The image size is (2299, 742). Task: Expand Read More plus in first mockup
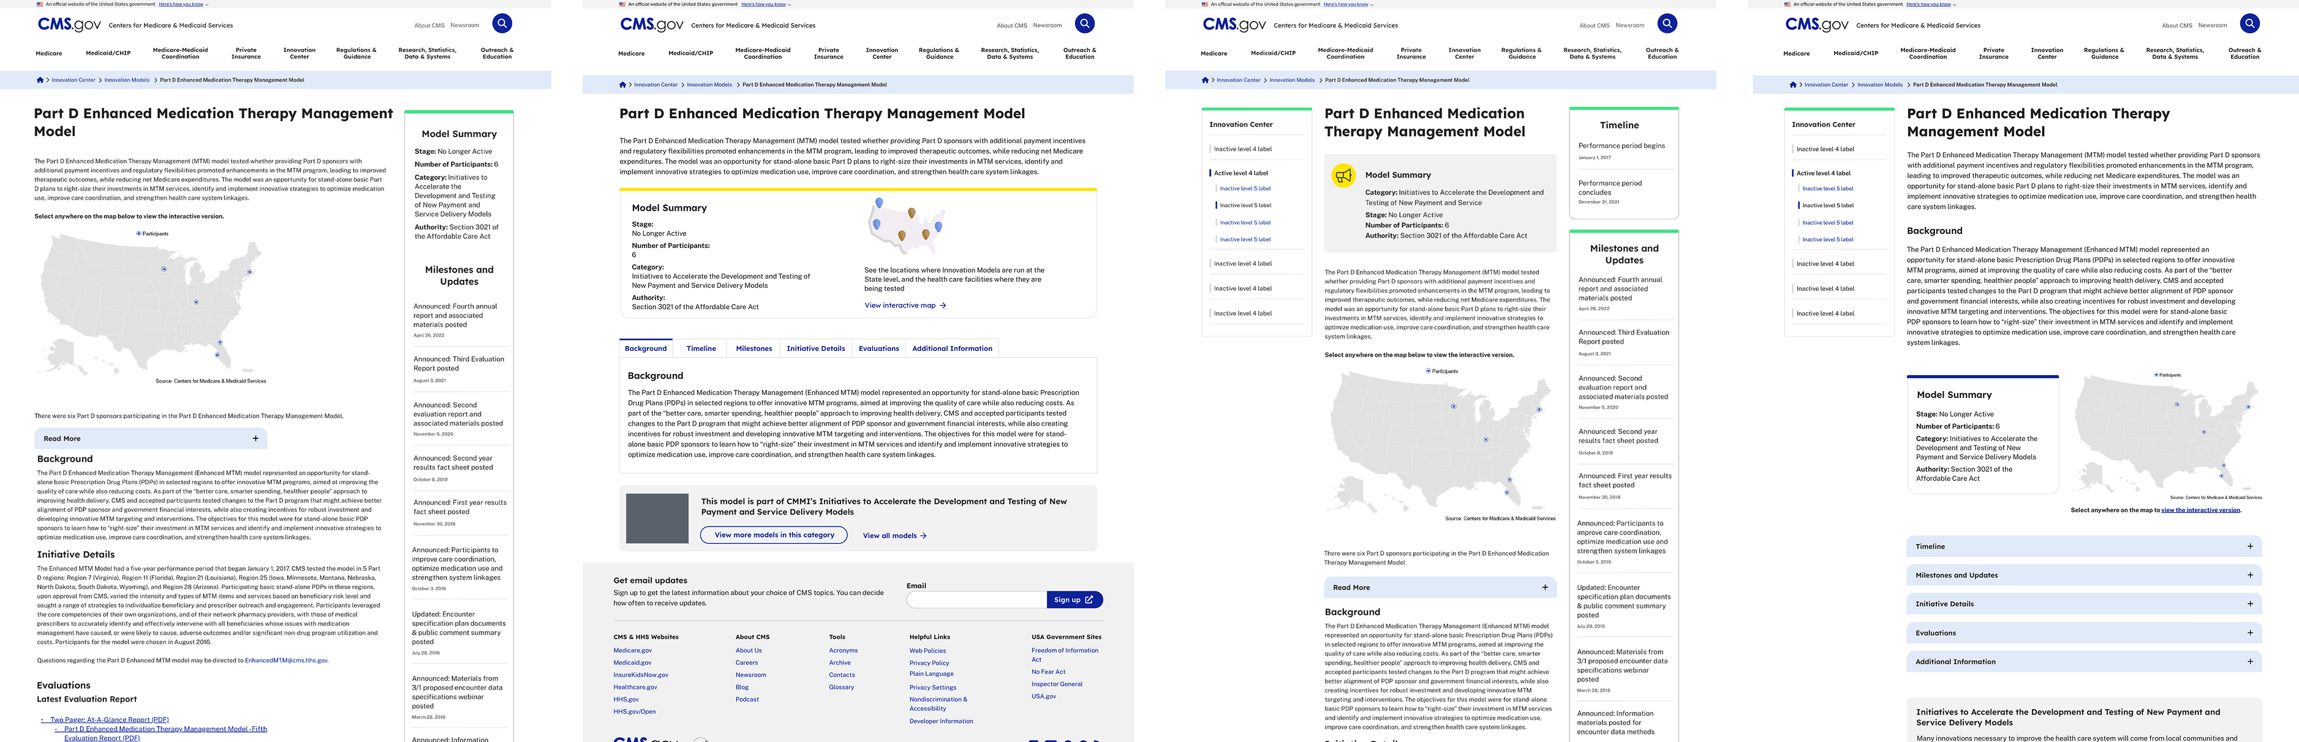tap(255, 438)
